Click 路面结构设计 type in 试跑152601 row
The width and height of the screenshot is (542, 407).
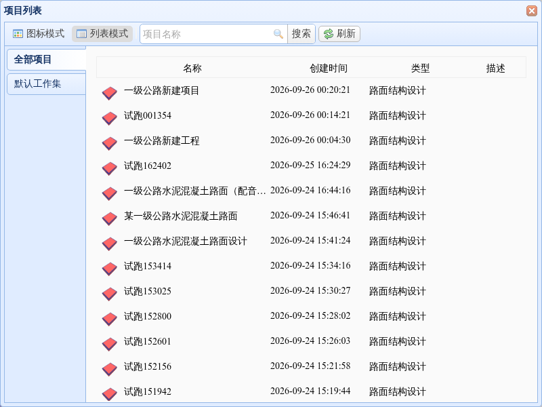click(x=398, y=342)
